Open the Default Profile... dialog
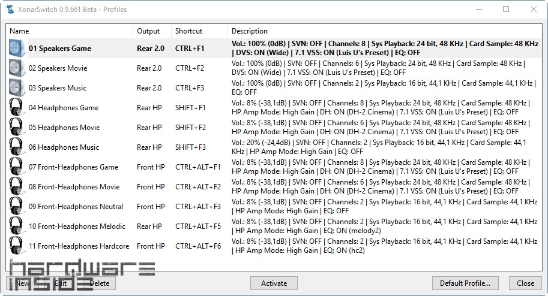Viewport: 548px width, 296px height. (x=465, y=283)
